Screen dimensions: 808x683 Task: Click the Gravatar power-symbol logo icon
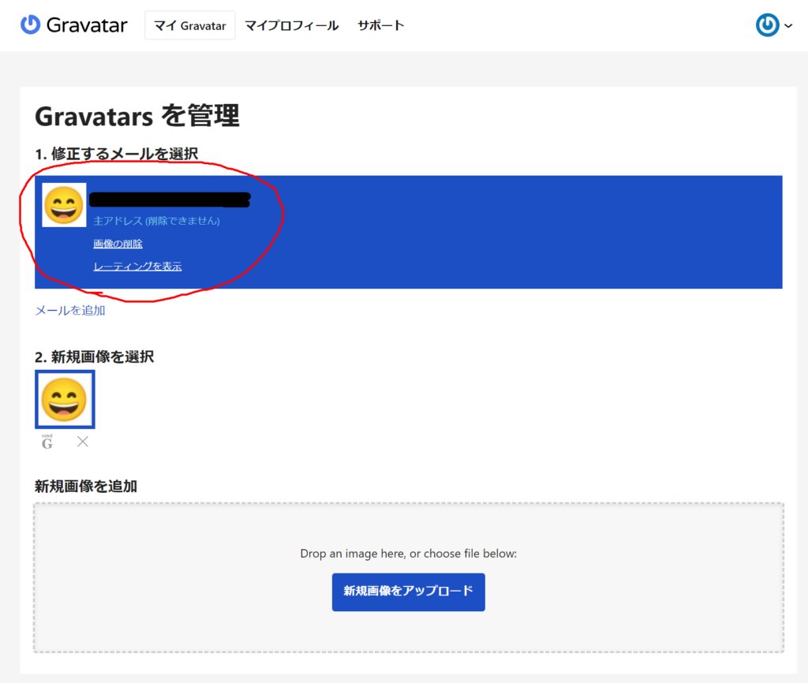click(30, 25)
